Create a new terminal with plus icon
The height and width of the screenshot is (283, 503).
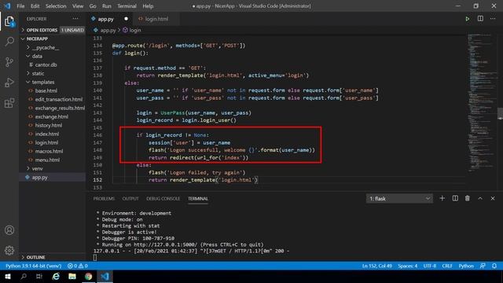pos(442,198)
